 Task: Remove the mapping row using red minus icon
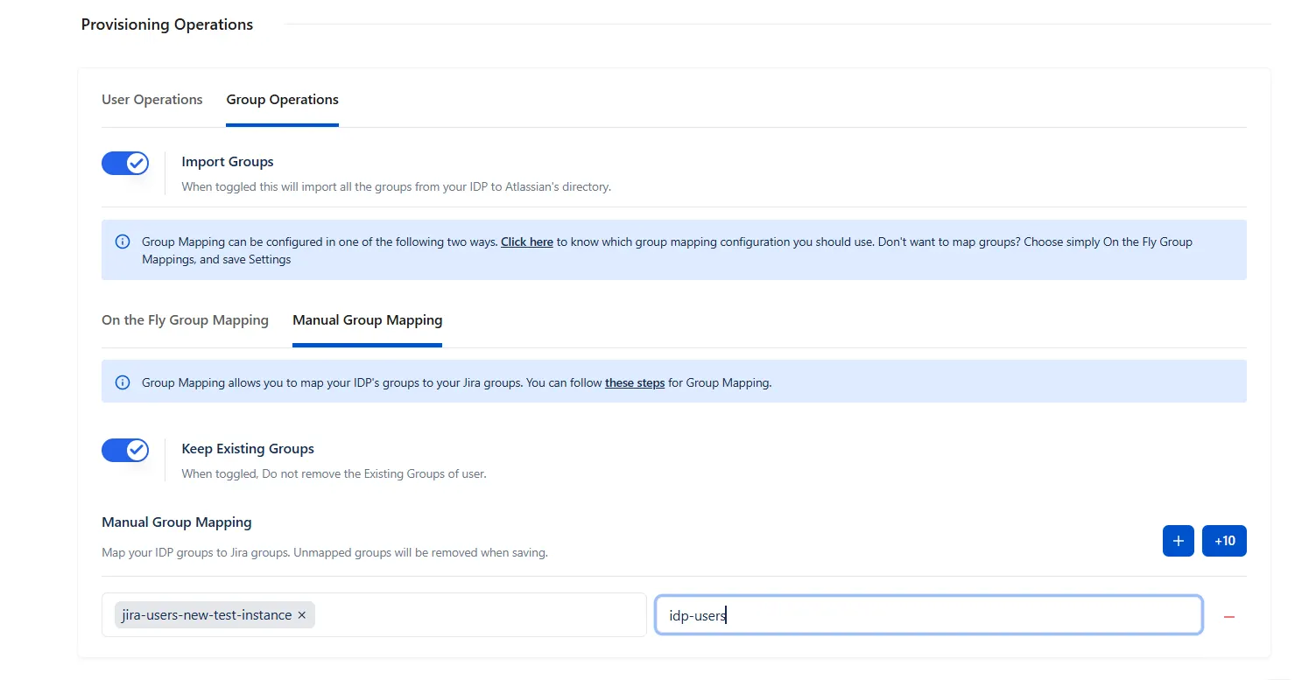[x=1228, y=617]
